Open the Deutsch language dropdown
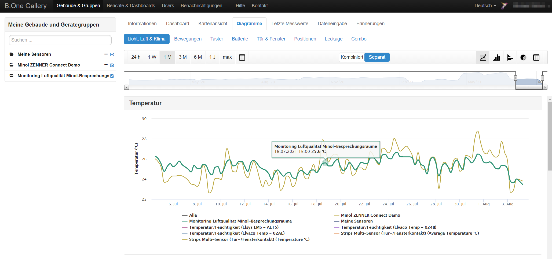Viewport: 552px width, 259px height. tap(485, 6)
